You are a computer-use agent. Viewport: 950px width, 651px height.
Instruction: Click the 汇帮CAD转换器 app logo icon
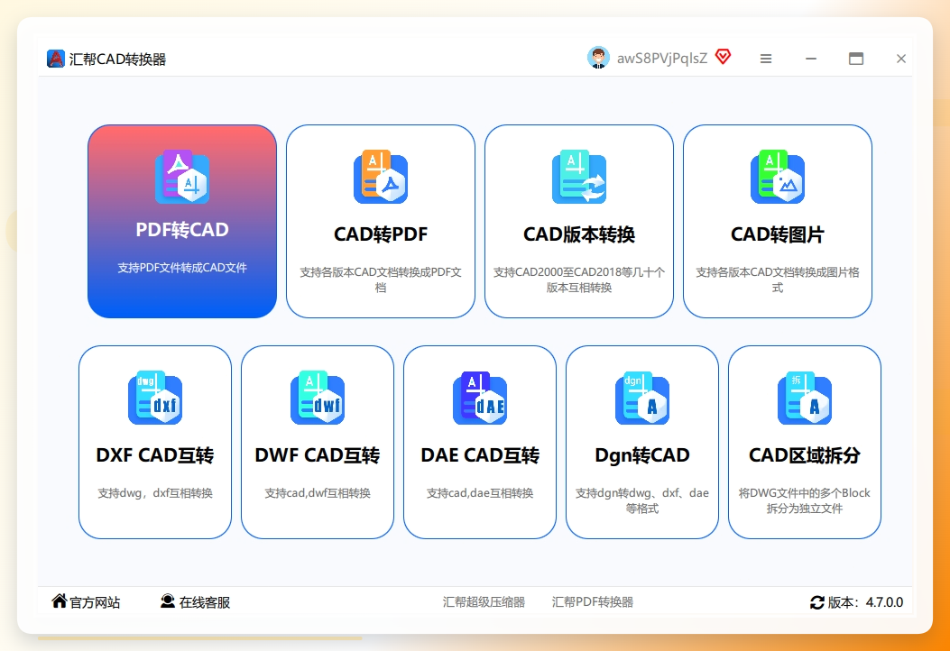56,59
